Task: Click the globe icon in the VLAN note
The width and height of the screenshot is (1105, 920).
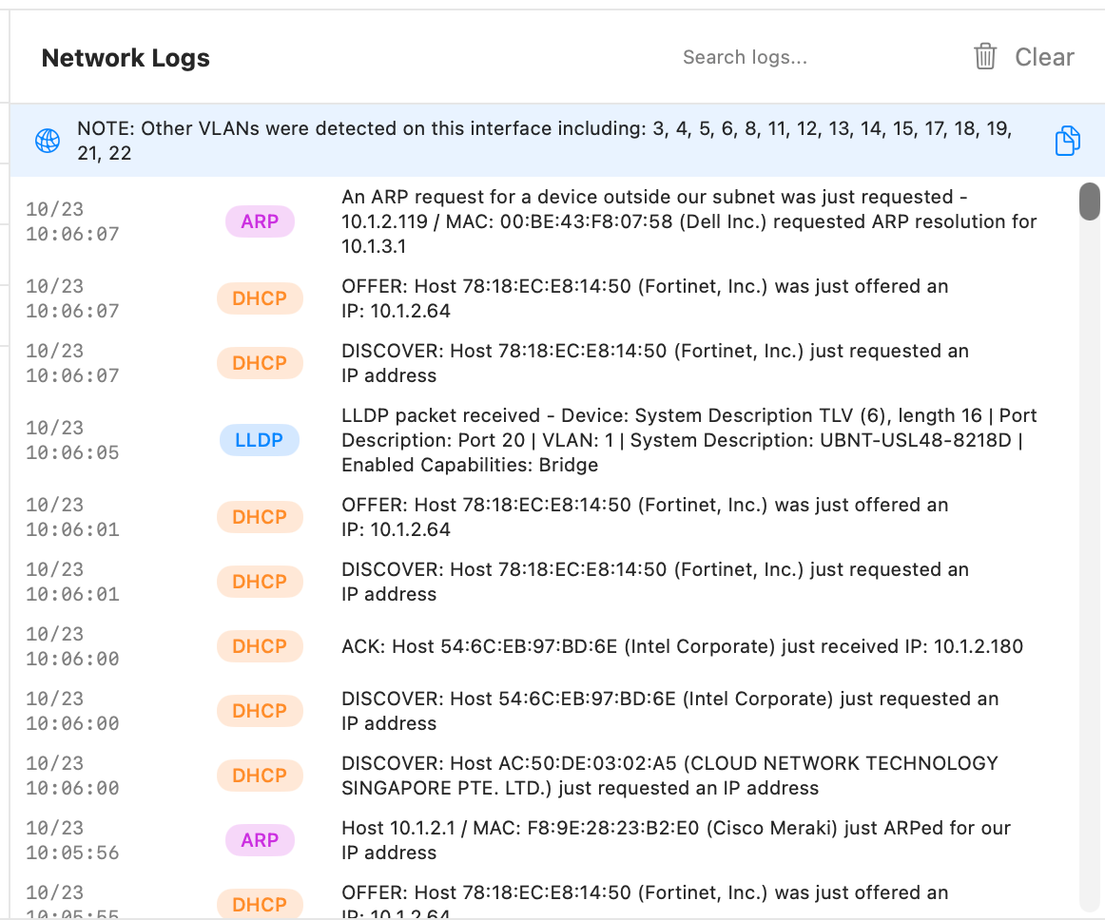Action: pyautogui.click(x=48, y=141)
